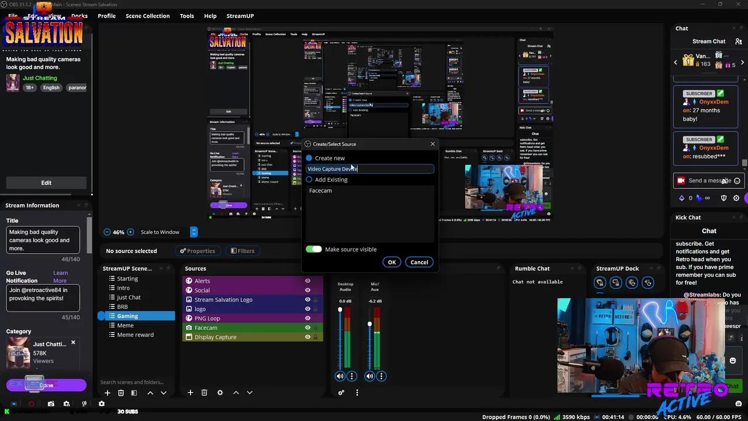This screenshot has height=421, width=748.
Task: Open Stream Chat settings gear icon
Action: tap(736, 198)
